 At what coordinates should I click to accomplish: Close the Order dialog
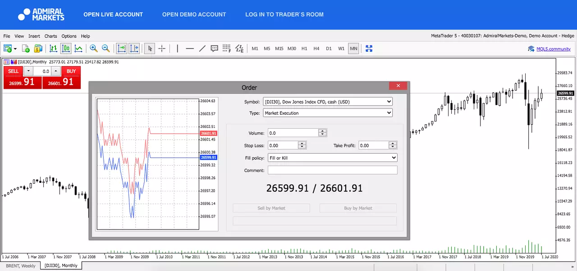pos(398,86)
